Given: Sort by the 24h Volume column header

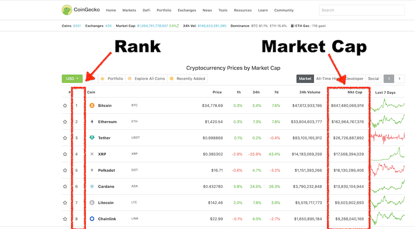Looking at the screenshot, I should point(310,92).
